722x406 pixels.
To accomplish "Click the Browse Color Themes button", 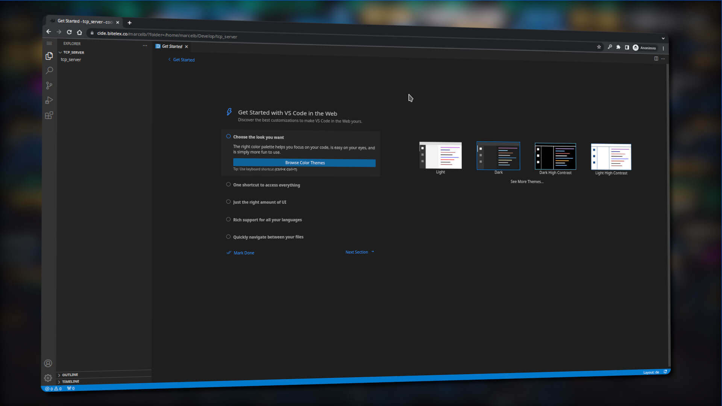I will click(x=304, y=163).
